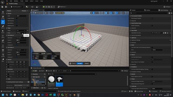Select the Bake tools category icon
Image resolution: width=173 pixels, height=97 pixels.
tap(3, 46)
